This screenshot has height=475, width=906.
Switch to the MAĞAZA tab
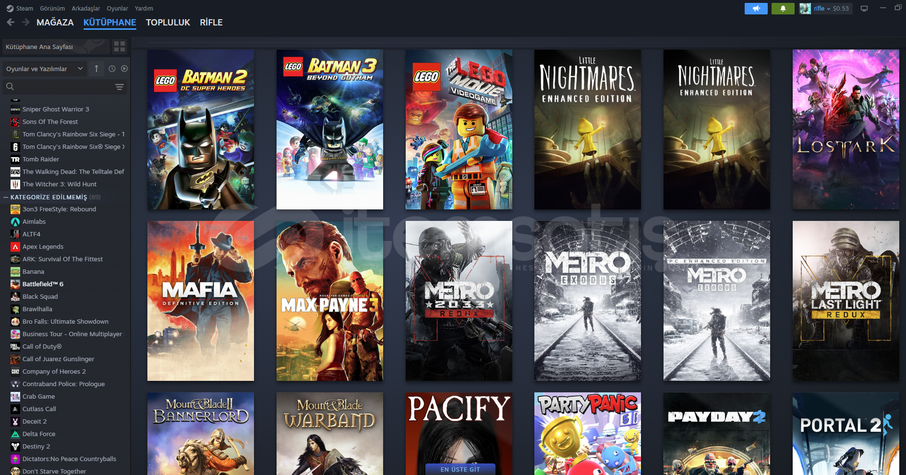55,23
